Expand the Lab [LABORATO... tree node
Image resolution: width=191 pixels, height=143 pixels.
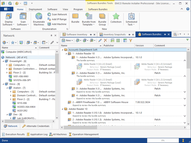pos(11,118)
